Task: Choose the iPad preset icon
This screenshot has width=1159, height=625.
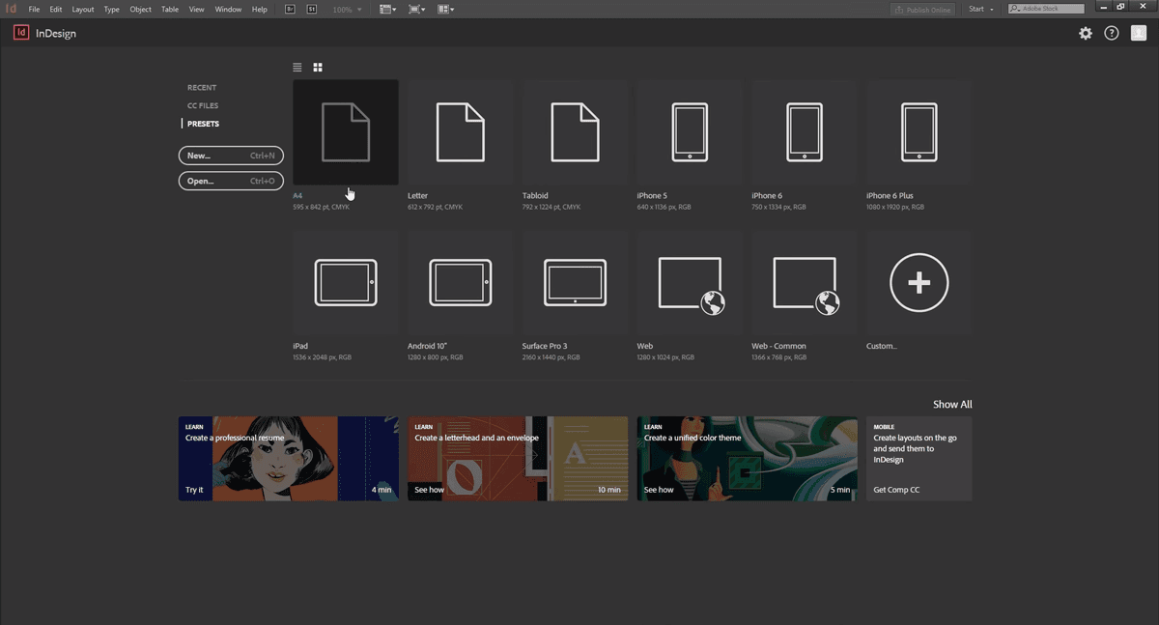Action: point(346,283)
